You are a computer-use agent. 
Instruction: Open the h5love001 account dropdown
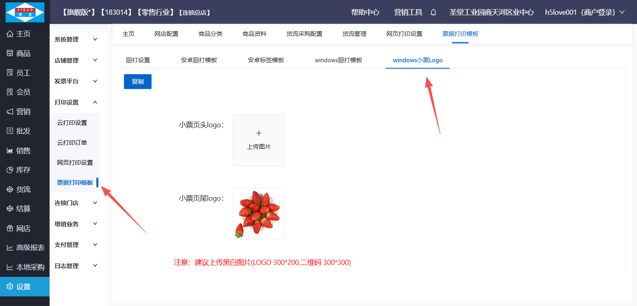584,12
